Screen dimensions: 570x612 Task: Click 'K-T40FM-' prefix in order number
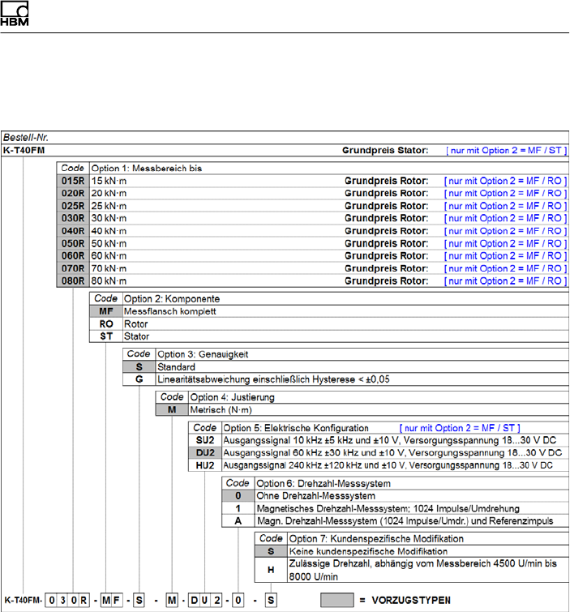click(23, 600)
